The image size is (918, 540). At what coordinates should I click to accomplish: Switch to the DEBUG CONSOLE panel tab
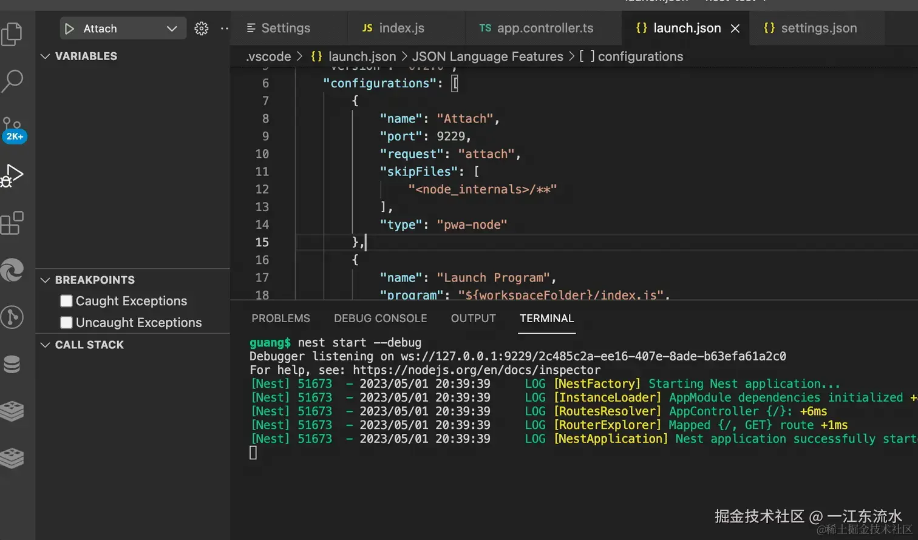coord(380,319)
